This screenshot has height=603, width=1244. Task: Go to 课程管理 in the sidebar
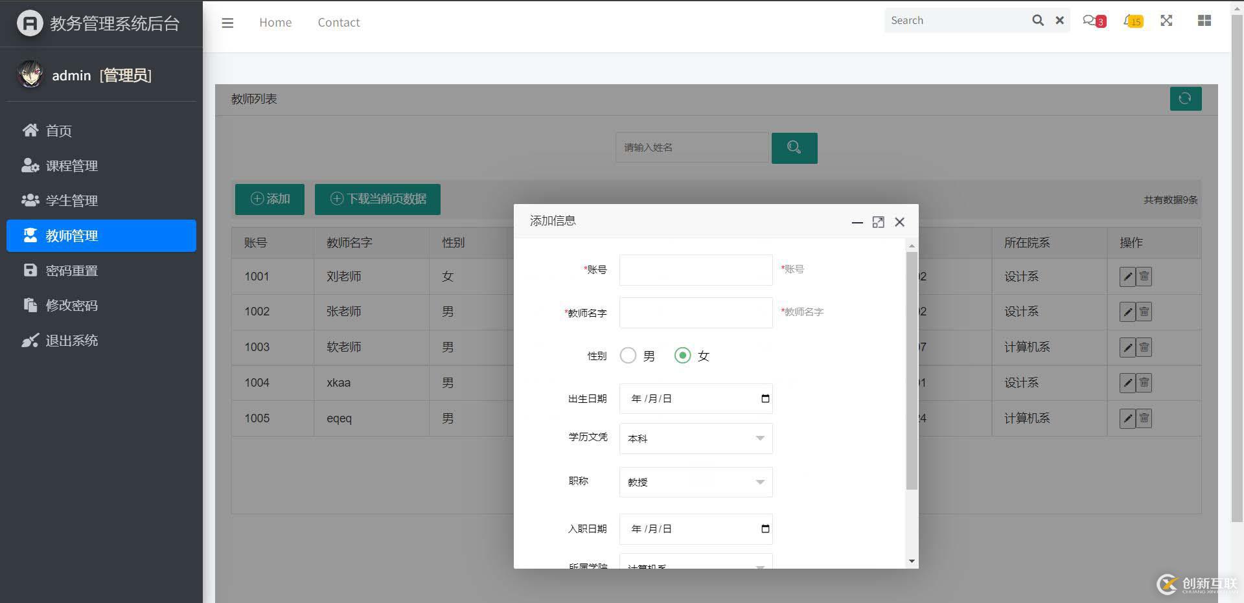(71, 166)
